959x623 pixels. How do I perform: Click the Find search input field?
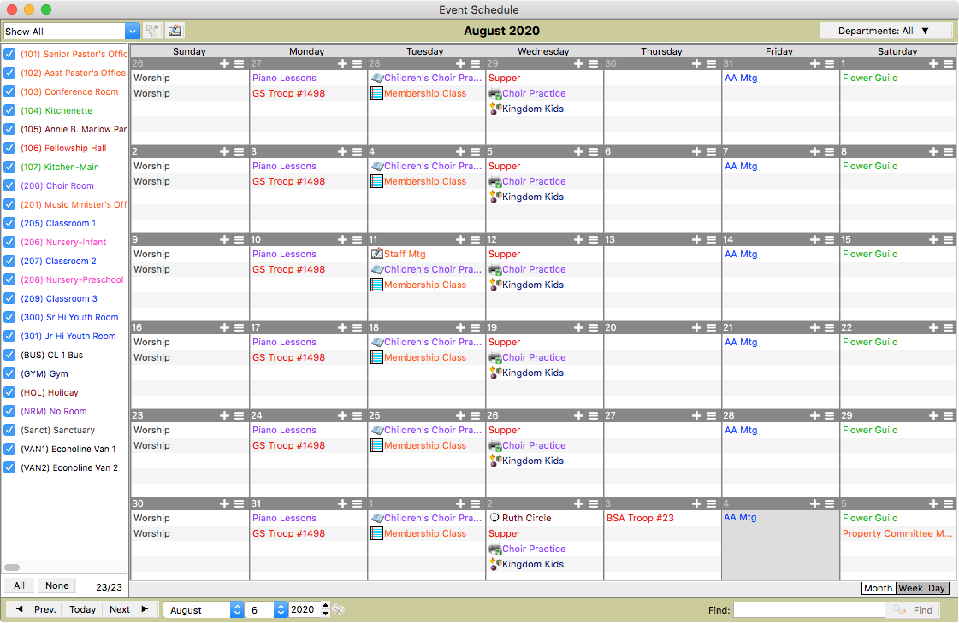[x=808, y=610]
